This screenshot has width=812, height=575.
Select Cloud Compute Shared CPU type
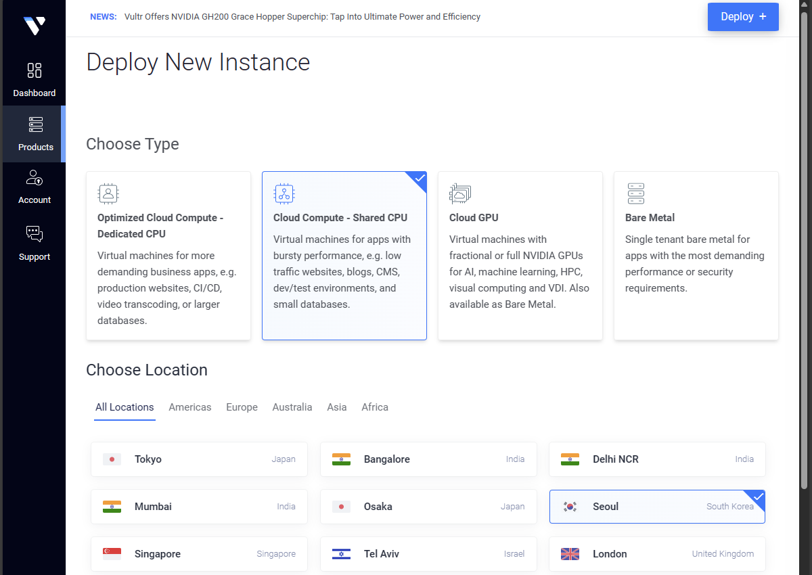tap(344, 256)
